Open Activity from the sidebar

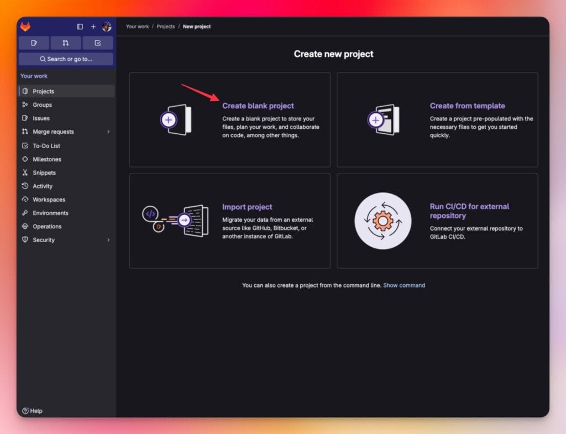(66, 186)
